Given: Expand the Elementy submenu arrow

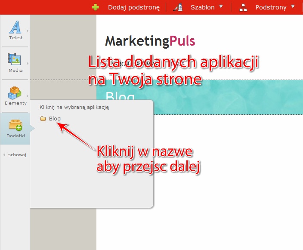Looking at the screenshot, I should pos(27,96).
